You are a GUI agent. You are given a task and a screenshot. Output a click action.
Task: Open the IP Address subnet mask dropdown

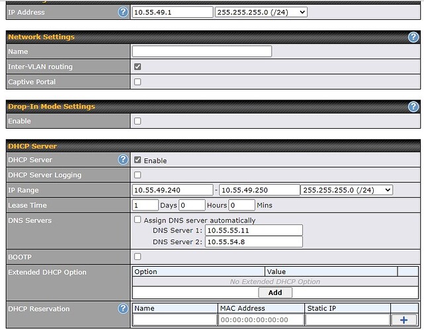tap(261, 12)
